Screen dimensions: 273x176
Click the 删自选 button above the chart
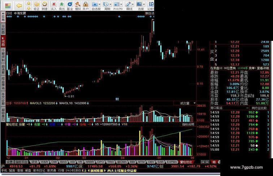point(150,13)
